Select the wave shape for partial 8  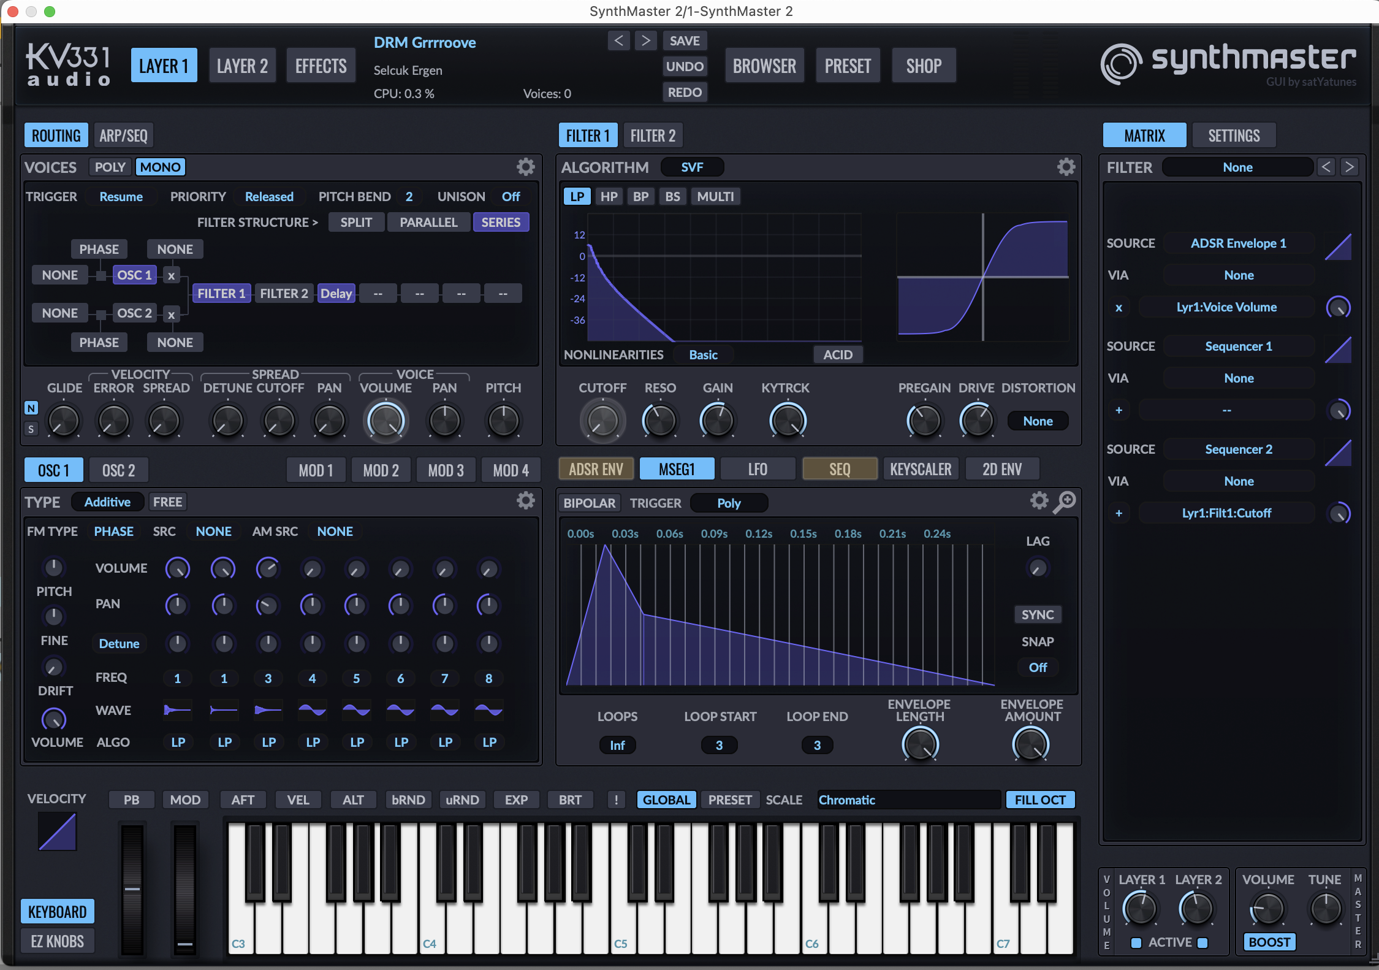pyautogui.click(x=488, y=710)
